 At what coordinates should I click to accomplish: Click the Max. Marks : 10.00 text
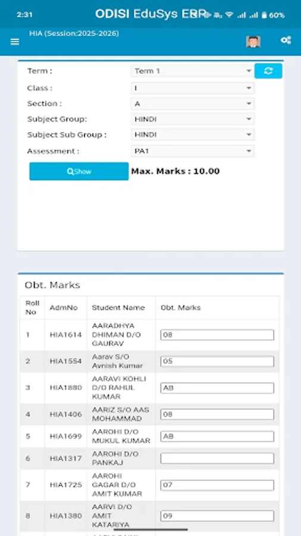pos(175,172)
